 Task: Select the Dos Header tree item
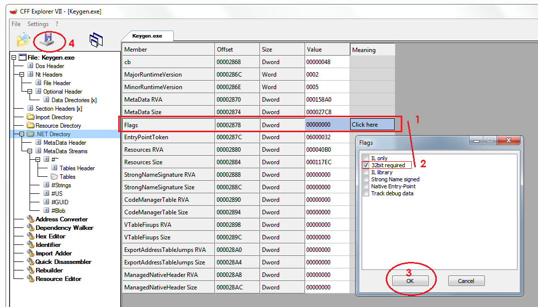[50, 66]
